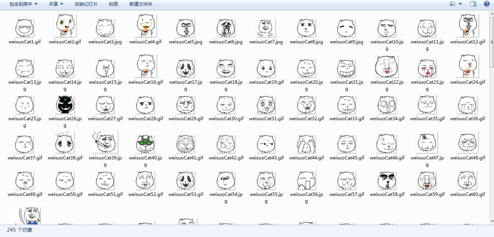Viewport: 494px width, 237px height.
Task: Click the scrollbar up arrow
Action: (491, 13)
